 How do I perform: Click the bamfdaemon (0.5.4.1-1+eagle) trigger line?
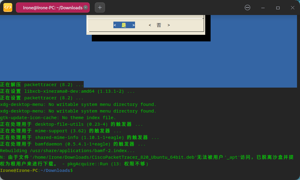click(x=72, y=144)
